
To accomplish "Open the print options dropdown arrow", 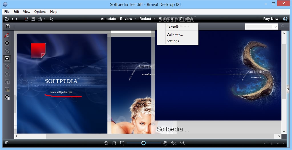I will (44, 19).
